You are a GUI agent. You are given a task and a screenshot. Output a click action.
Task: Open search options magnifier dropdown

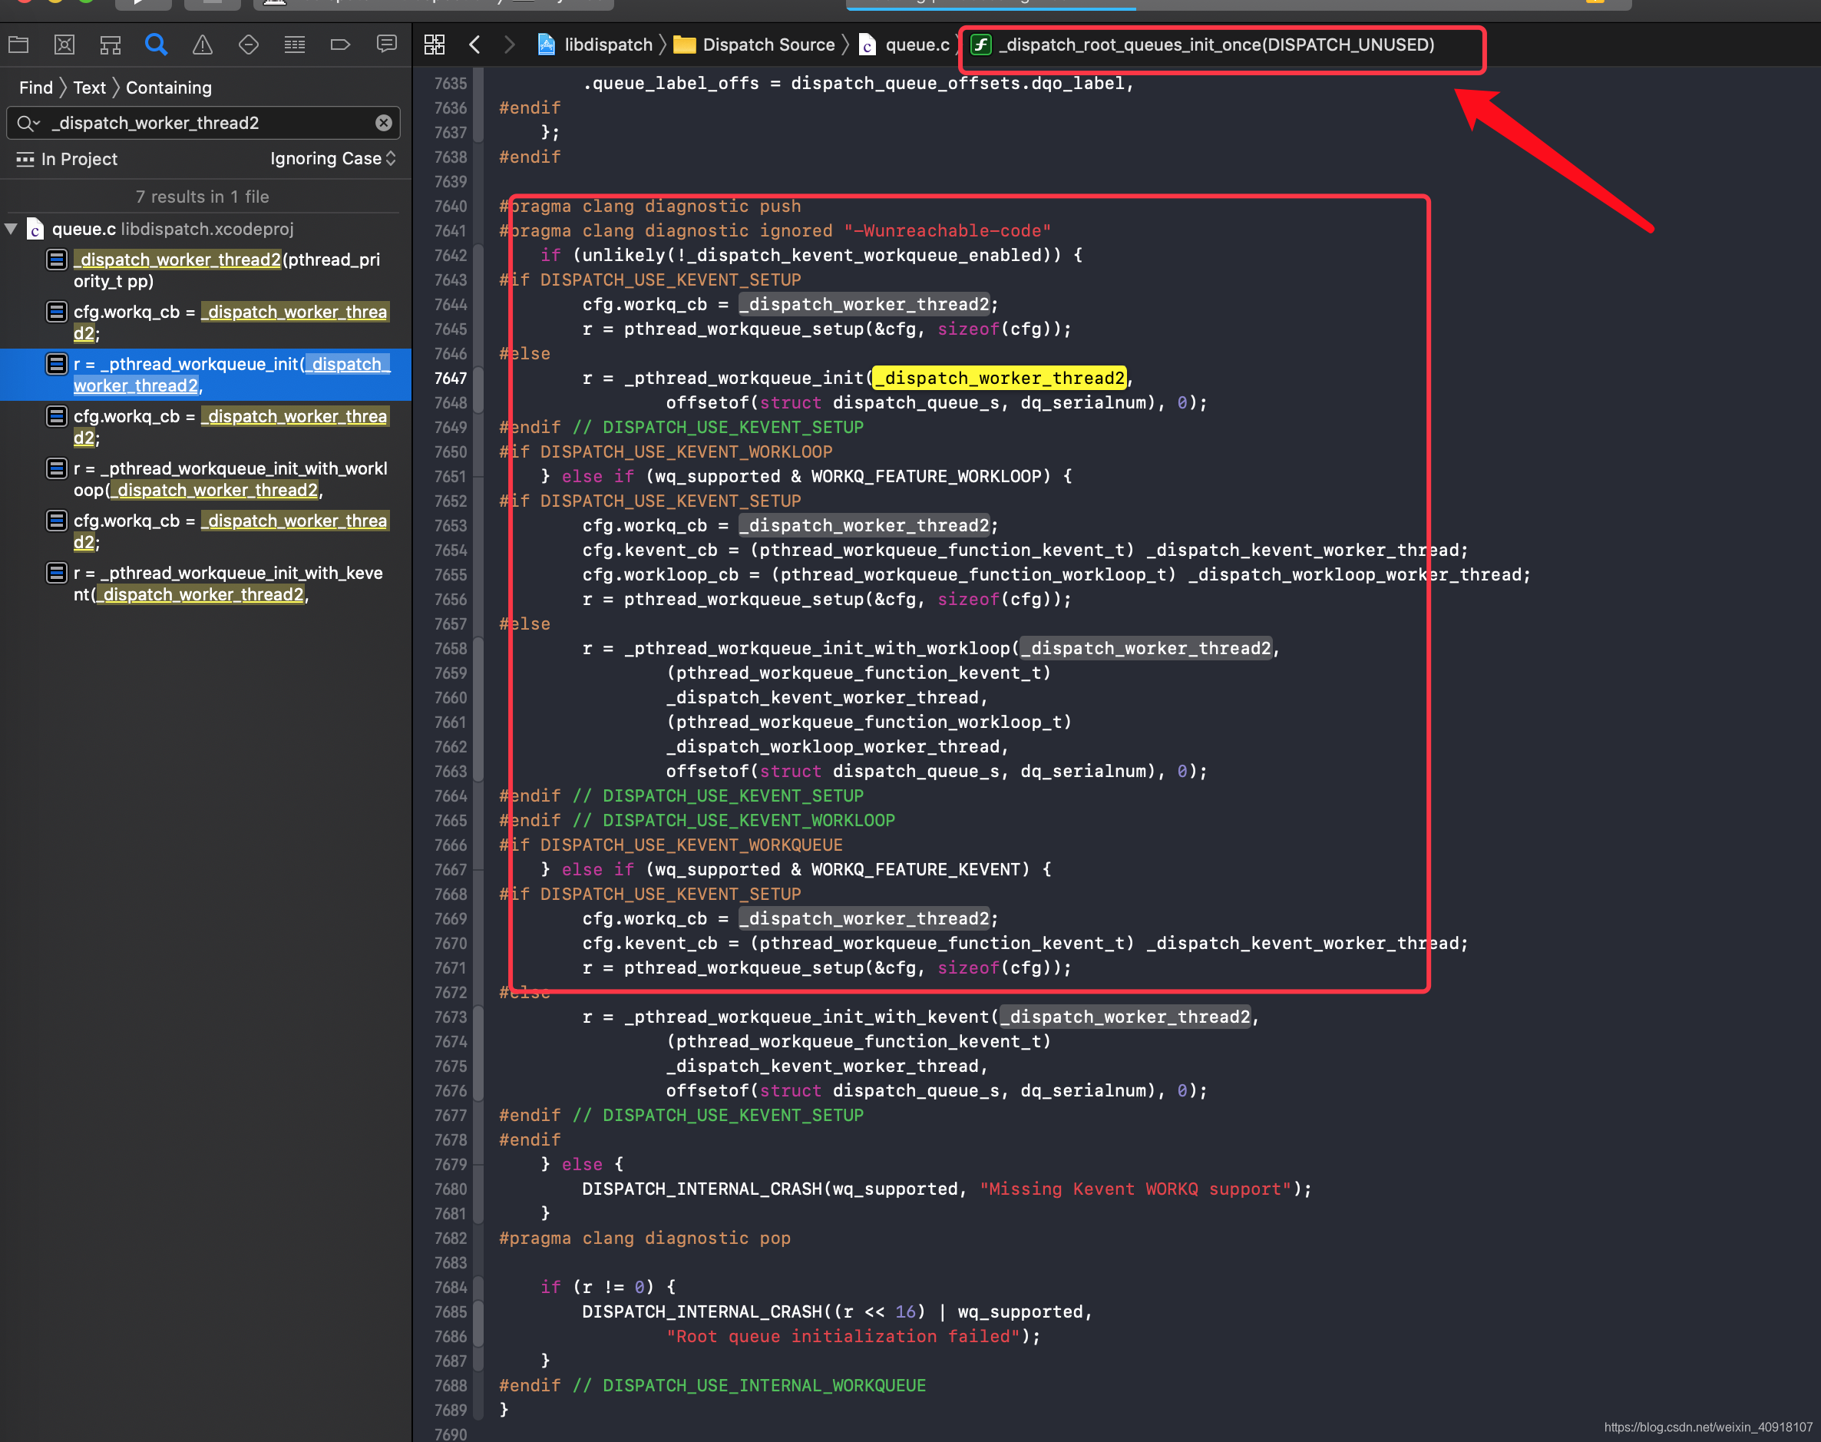[x=27, y=124]
